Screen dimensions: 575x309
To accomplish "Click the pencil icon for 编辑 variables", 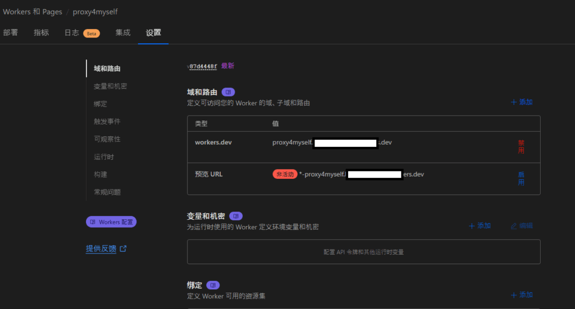I will tap(513, 226).
